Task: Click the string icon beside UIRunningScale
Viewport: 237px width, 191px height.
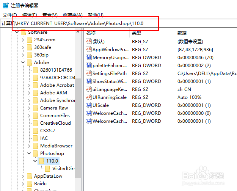Action: pyautogui.click(x=89, y=97)
